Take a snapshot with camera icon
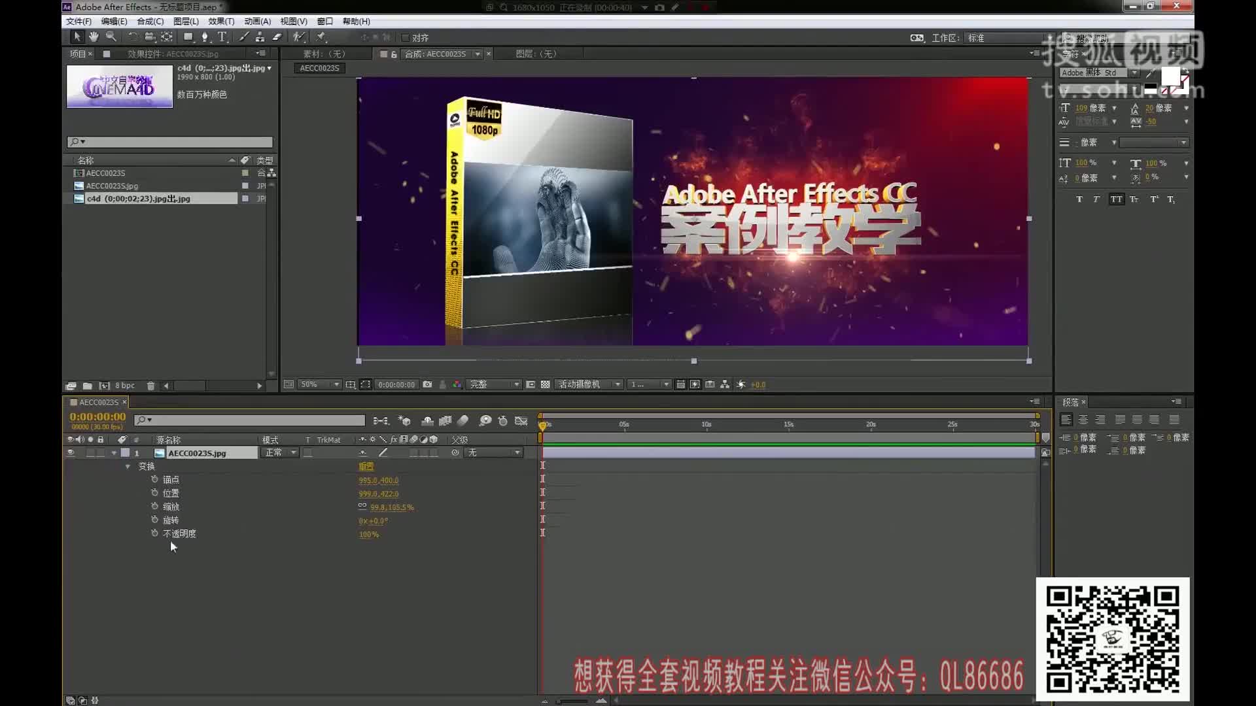Screen dimensions: 1256x706 [427, 384]
